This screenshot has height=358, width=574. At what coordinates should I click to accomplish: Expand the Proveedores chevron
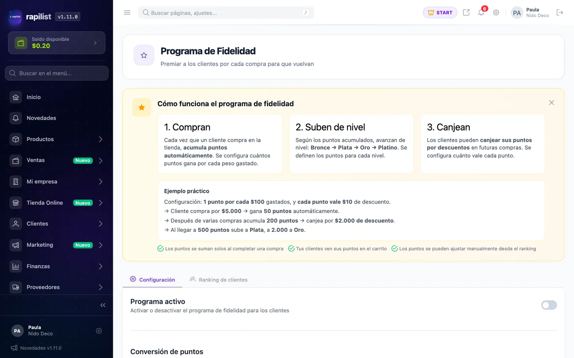tap(100, 287)
